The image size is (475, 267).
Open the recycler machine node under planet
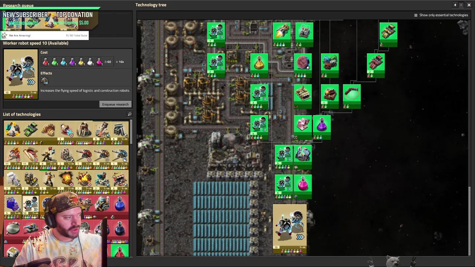[303, 97]
